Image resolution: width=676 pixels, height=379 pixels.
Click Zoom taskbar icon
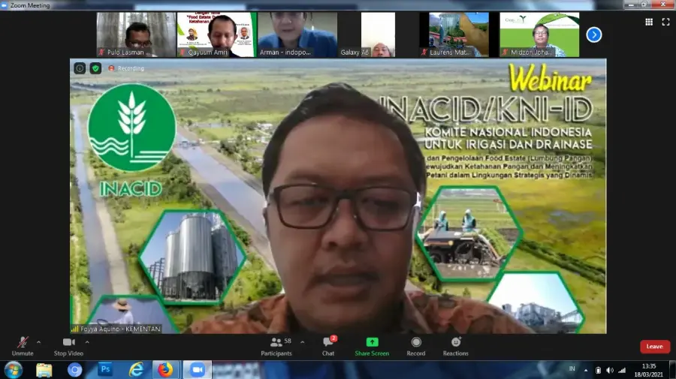[x=197, y=370]
